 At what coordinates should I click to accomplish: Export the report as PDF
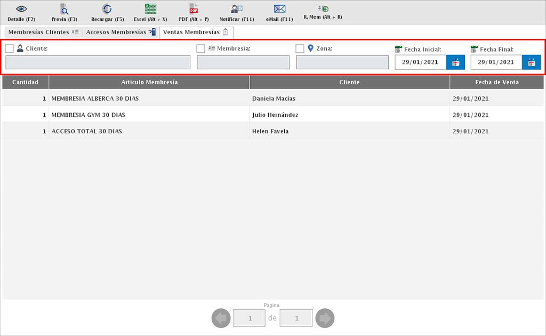[194, 9]
